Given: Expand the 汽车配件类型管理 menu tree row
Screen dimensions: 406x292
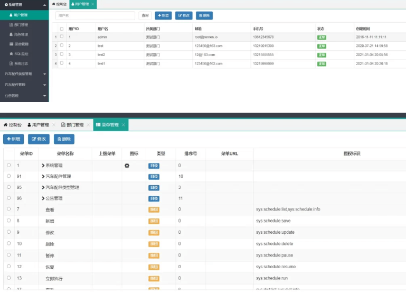Looking at the screenshot, I should pyautogui.click(x=43, y=187).
